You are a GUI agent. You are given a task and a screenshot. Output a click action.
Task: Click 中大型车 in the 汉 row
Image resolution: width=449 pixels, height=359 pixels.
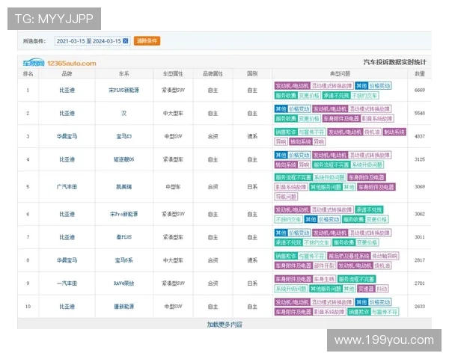[x=173, y=114]
